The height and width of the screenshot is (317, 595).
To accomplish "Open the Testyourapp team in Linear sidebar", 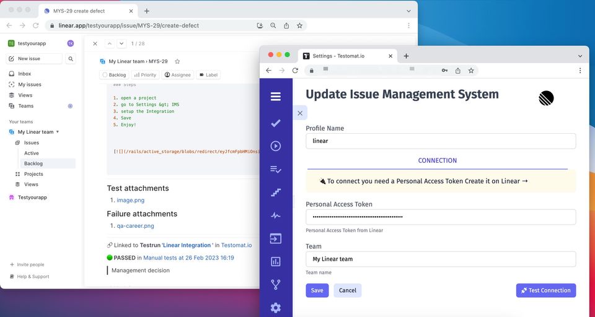I will click(x=32, y=197).
